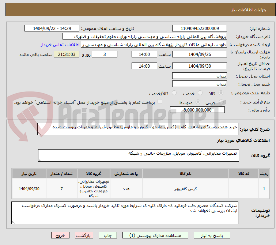Click the توضیحات خریدار text area

click(x=125, y=213)
